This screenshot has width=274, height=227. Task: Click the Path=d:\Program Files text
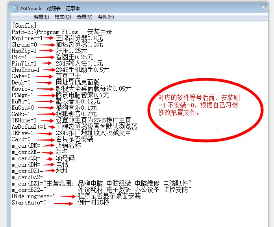tap(45, 32)
